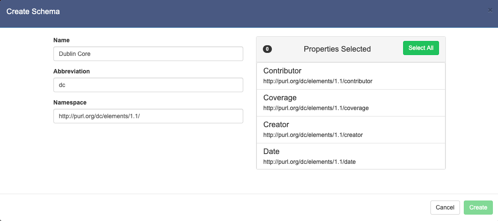
Task: Click the Properties Selected heading
Action: click(337, 49)
